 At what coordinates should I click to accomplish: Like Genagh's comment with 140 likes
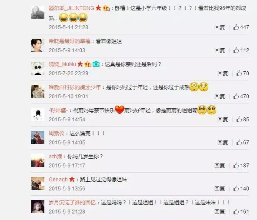coord(236,189)
